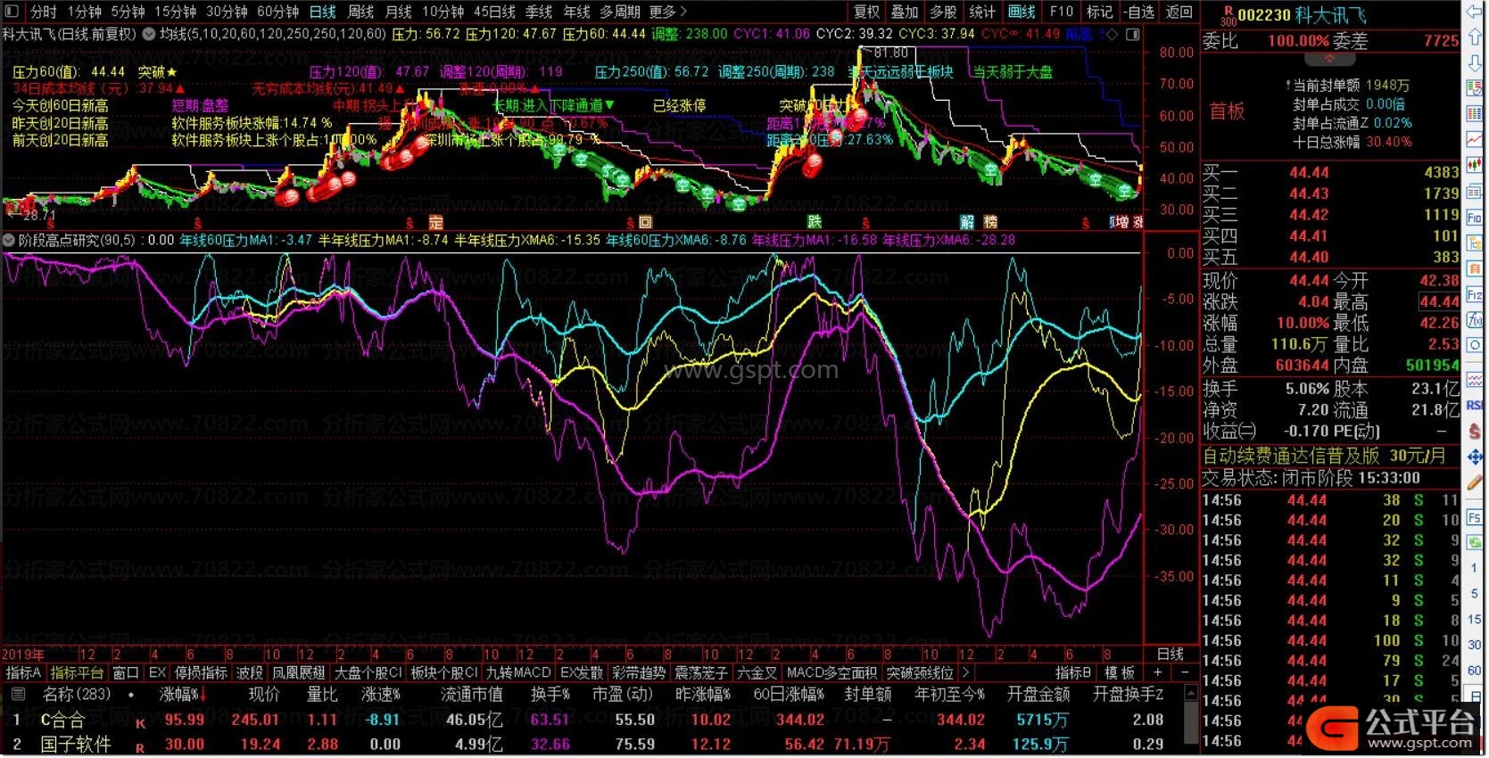Viewport: 1489px width, 758px height.
Task: Select the 1-minute period shortcut in sidebar
Action: [1475, 567]
